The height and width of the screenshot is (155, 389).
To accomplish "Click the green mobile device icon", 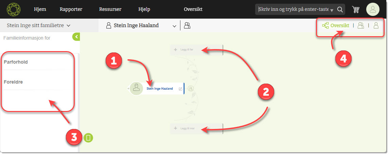I will [88, 138].
